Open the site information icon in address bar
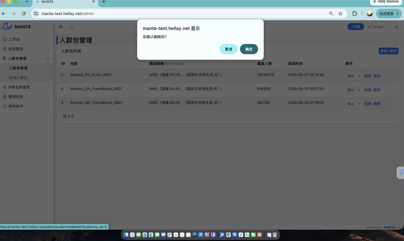 [36, 13]
